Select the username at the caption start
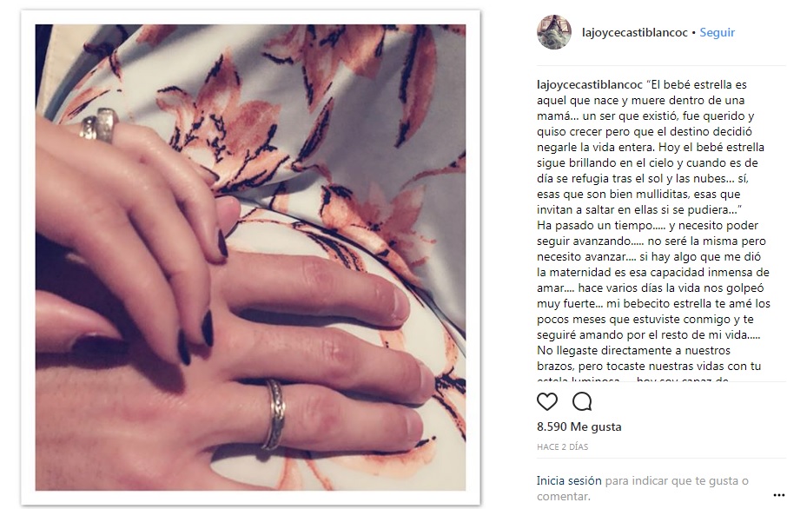Screen dimensions: 787x509 click(x=589, y=84)
